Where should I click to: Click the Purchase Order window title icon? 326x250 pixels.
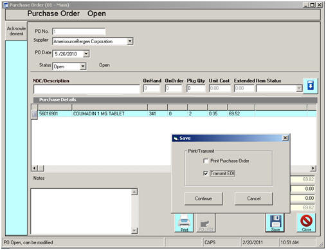tap(6, 5)
